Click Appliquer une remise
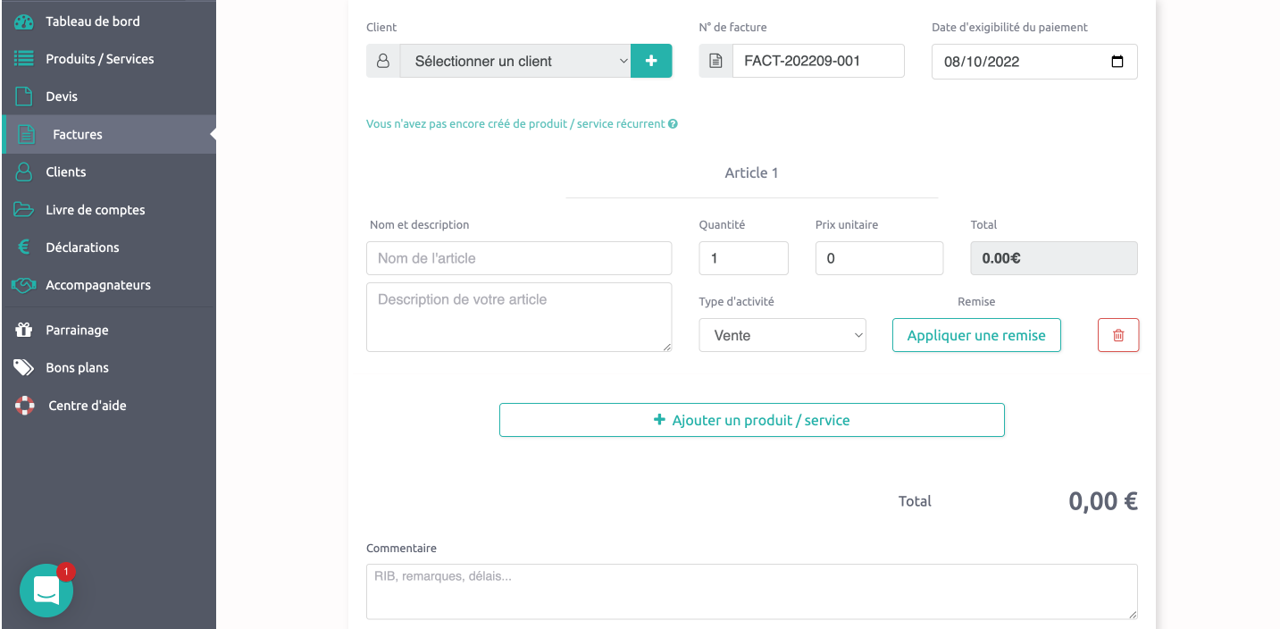Screen dimensions: 1280x629 point(975,335)
